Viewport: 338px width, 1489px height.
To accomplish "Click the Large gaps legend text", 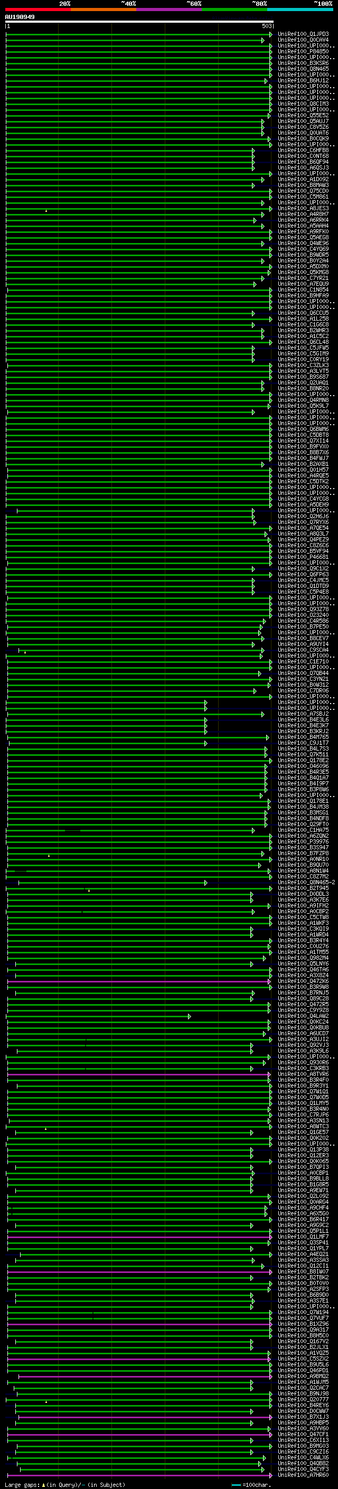I will pos(65,1484).
